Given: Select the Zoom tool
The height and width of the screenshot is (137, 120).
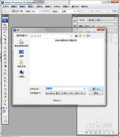Looking at the screenshot, I should pos(5,104).
